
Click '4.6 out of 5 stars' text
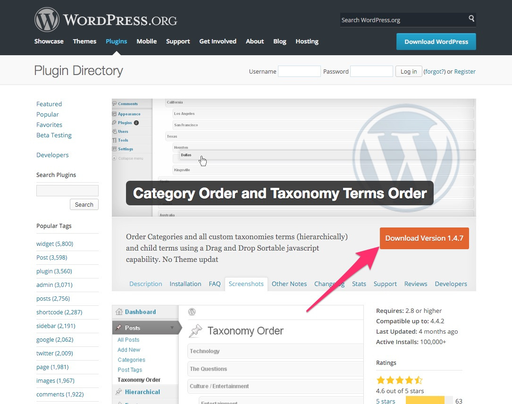point(400,391)
